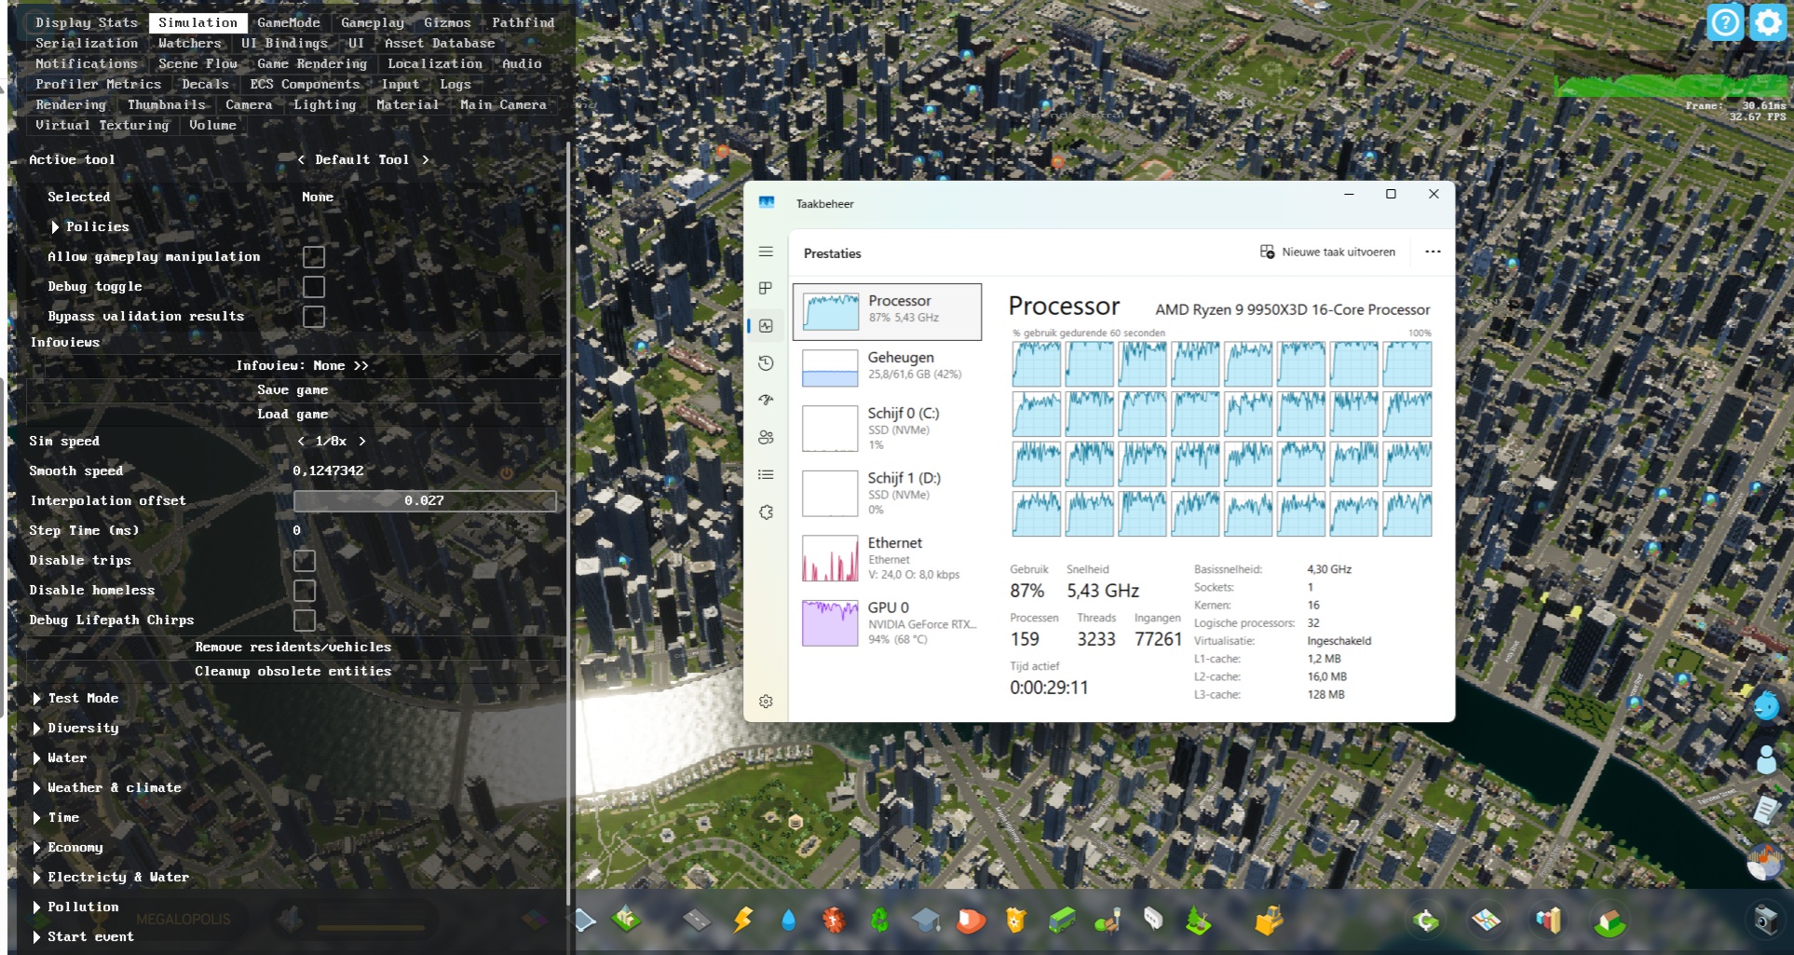Check the Disable trips checkbox
This screenshot has width=1794, height=955.
pyautogui.click(x=305, y=561)
